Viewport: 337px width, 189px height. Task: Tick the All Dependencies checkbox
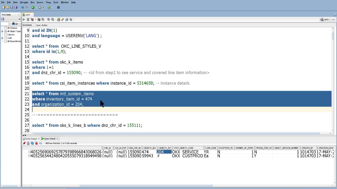point(6,41)
